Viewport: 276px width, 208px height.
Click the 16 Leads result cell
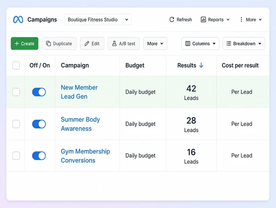[x=191, y=156]
